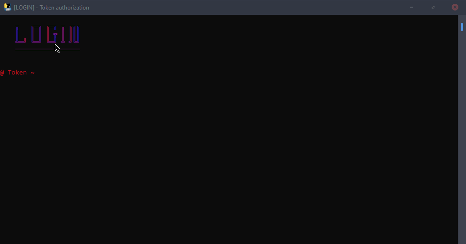Click the red 'Token' prompt label
This screenshot has height=244, width=466.
pyautogui.click(x=17, y=72)
